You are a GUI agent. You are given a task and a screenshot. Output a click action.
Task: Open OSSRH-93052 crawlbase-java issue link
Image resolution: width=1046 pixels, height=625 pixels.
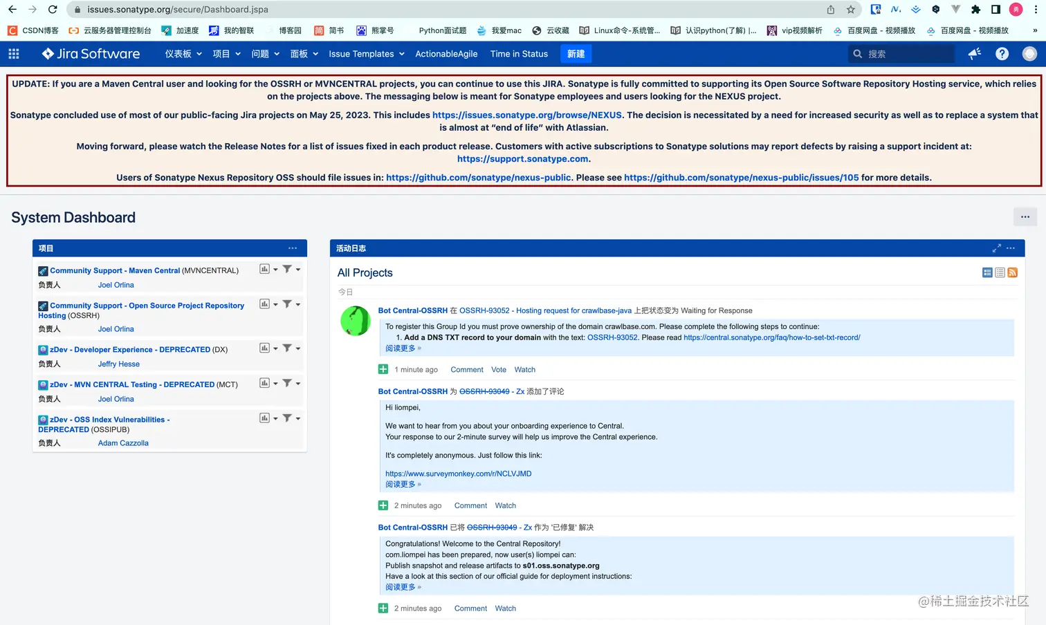click(x=545, y=311)
